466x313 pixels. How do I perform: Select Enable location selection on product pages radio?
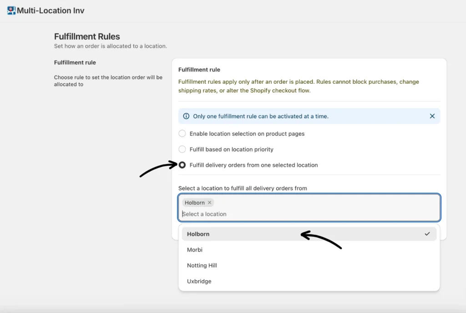coord(182,133)
